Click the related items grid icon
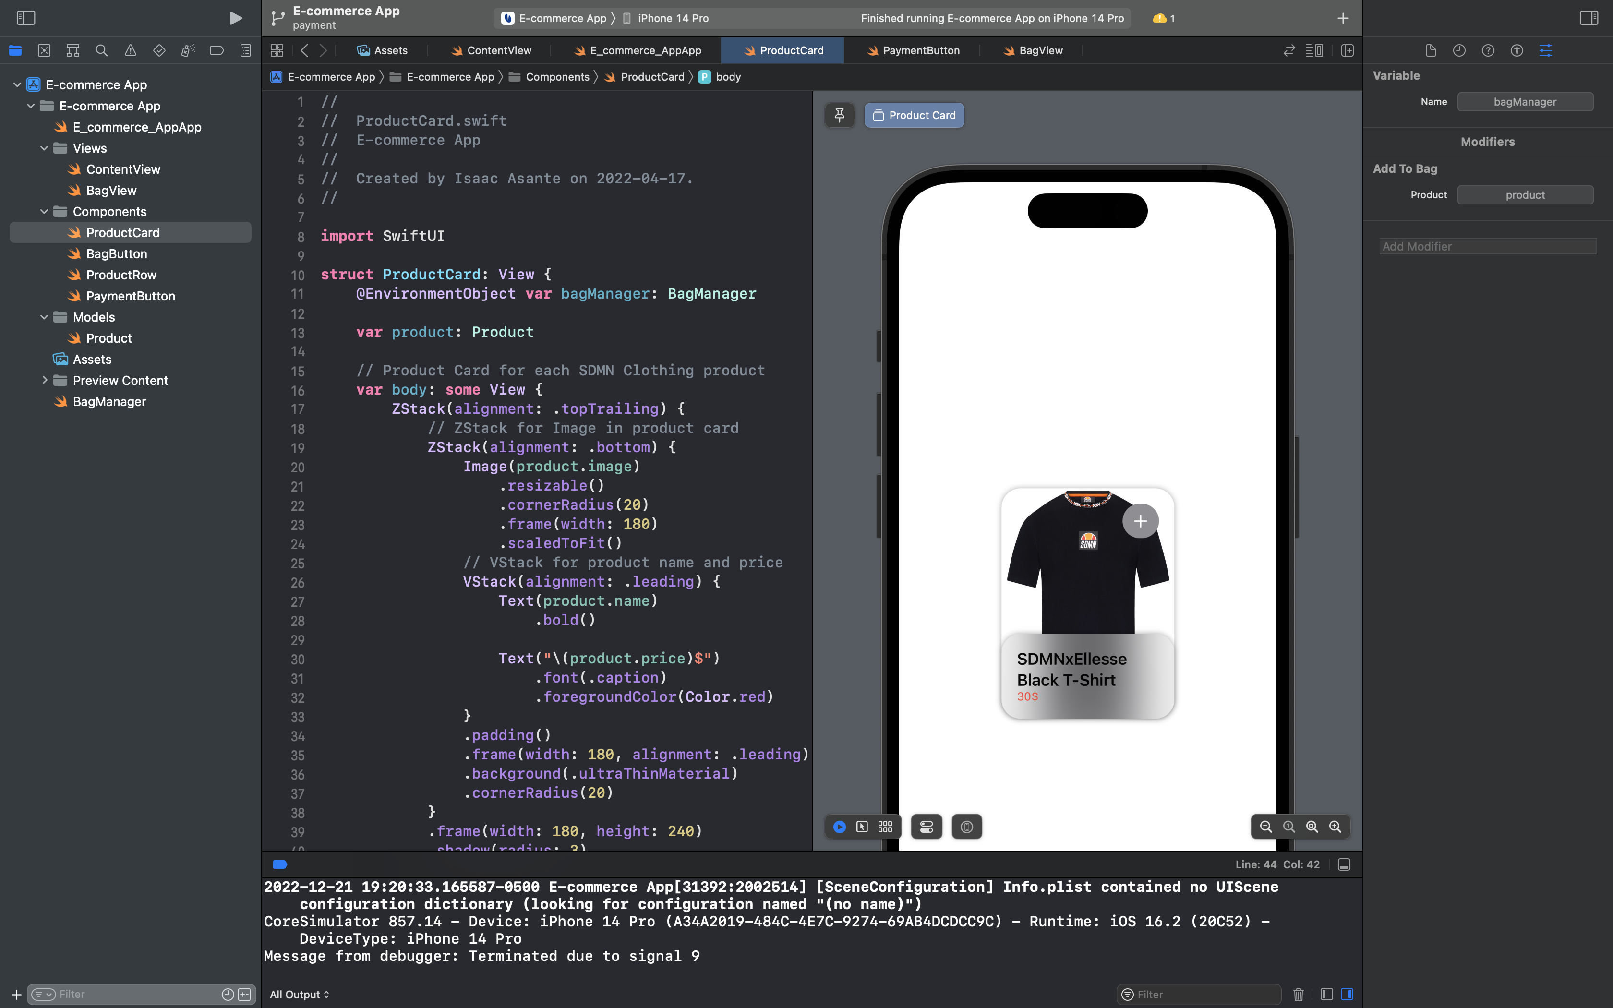Screen dimensions: 1613x1008 [277, 51]
